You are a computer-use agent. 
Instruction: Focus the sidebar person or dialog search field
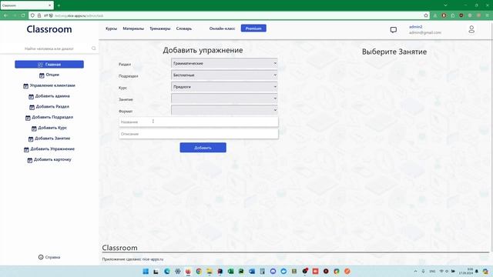(49, 48)
